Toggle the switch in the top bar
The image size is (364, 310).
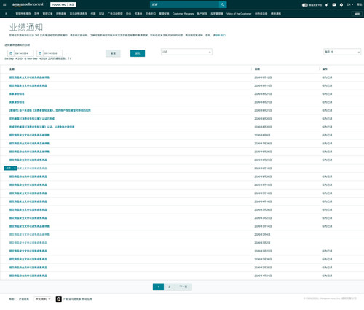coord(305,5)
